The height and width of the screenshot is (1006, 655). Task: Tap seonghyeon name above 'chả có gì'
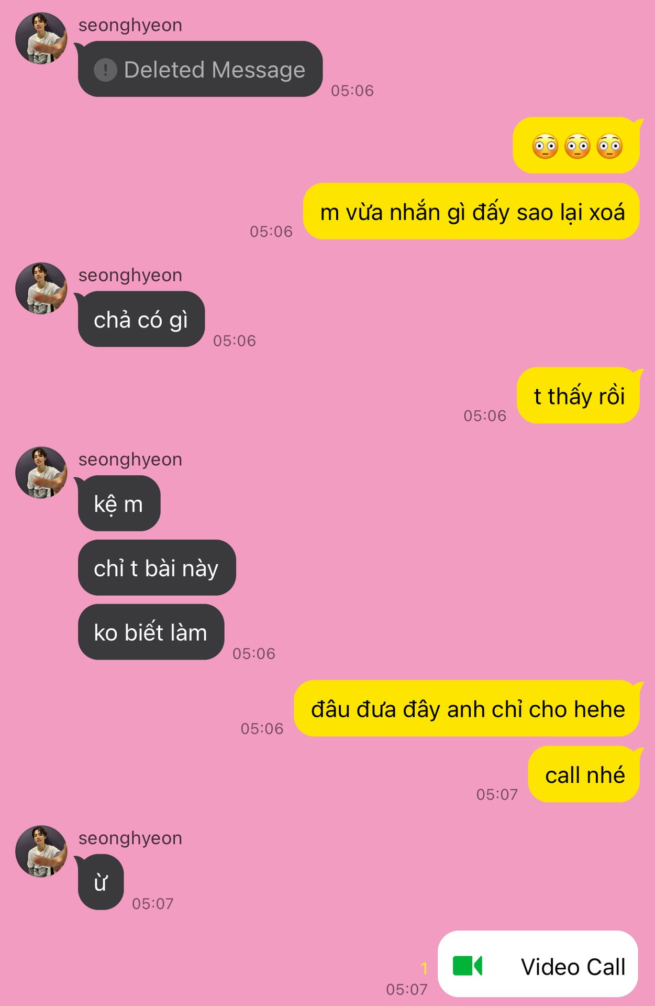tap(130, 275)
